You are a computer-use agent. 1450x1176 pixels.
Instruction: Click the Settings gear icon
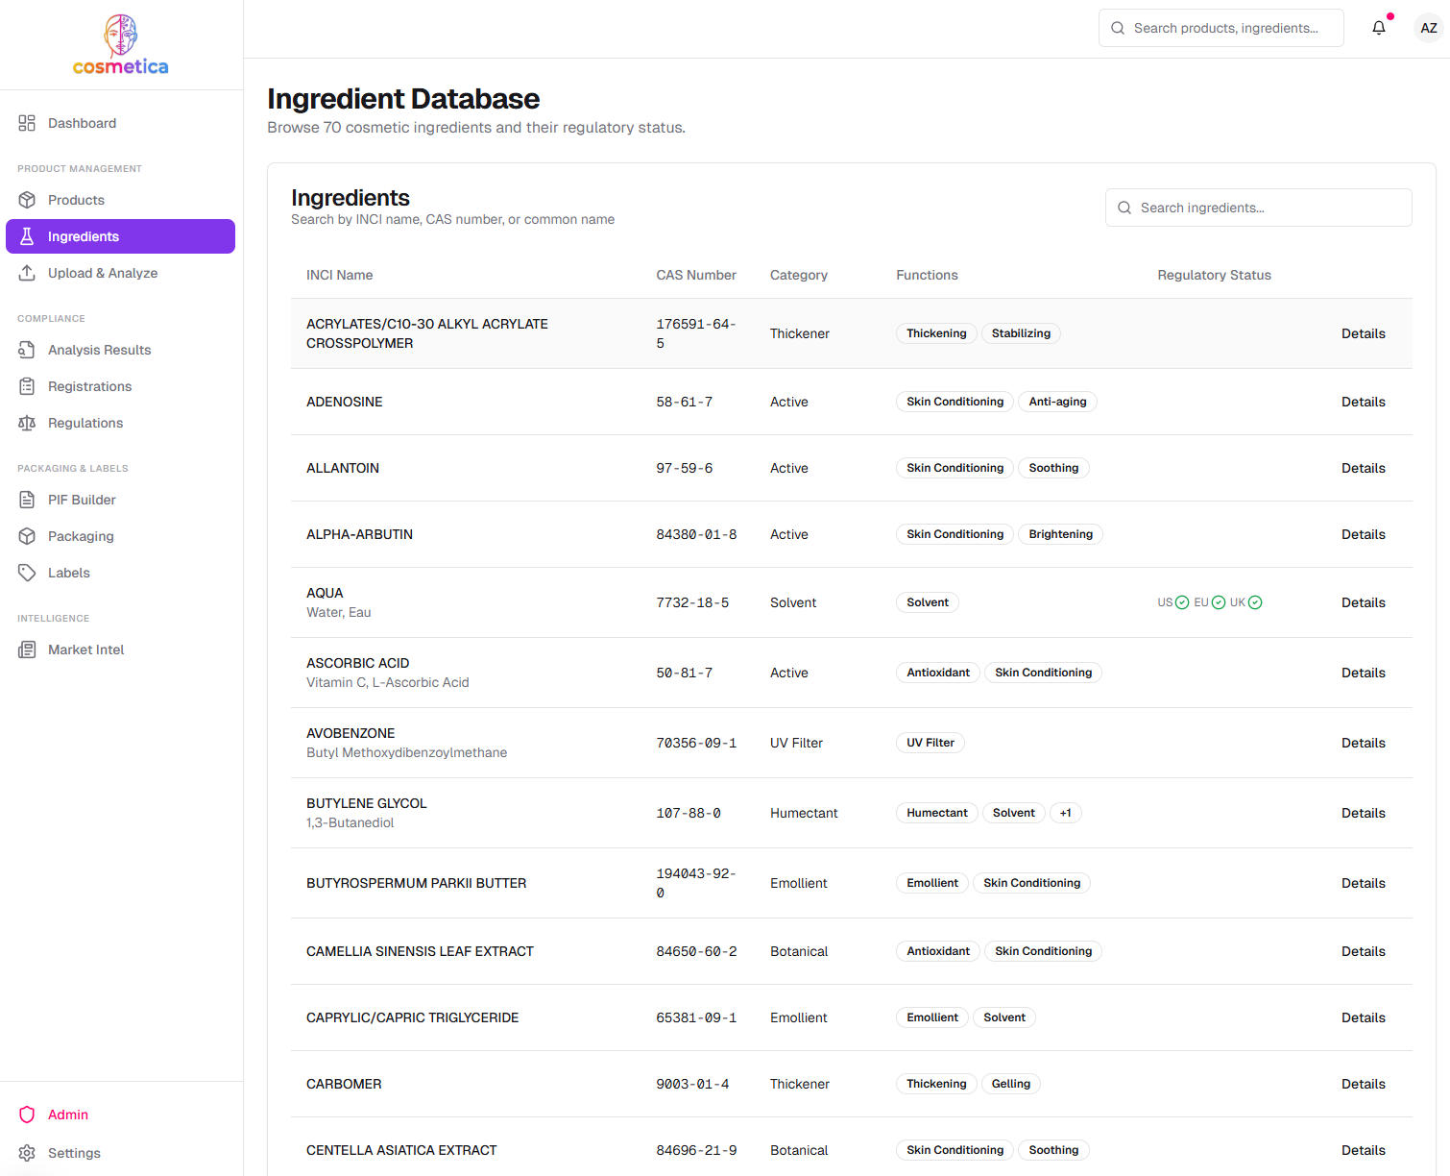27,1153
